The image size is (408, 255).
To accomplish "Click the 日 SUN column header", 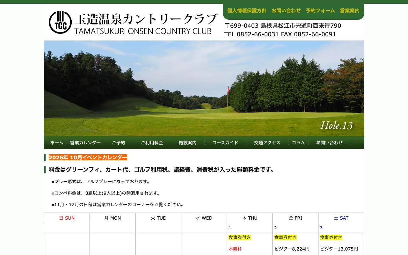I will [x=67, y=218].
